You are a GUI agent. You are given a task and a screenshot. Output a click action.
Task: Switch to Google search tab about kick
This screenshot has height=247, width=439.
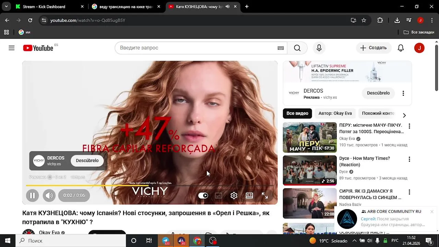(x=126, y=7)
